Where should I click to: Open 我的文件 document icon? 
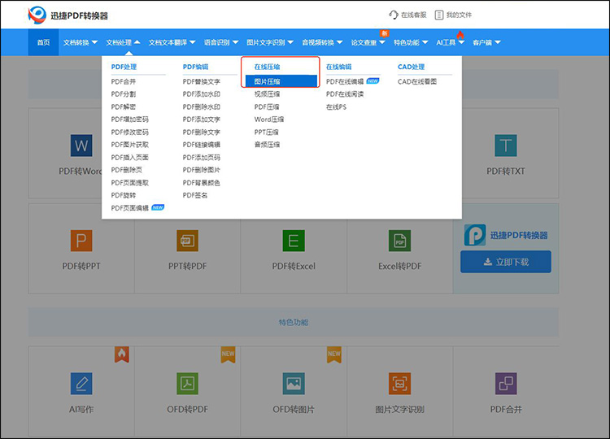(439, 15)
